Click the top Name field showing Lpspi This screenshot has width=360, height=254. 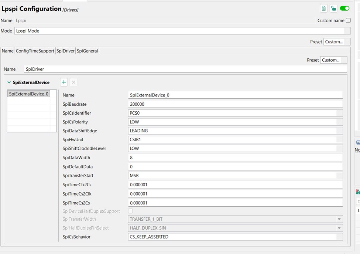coord(165,20)
